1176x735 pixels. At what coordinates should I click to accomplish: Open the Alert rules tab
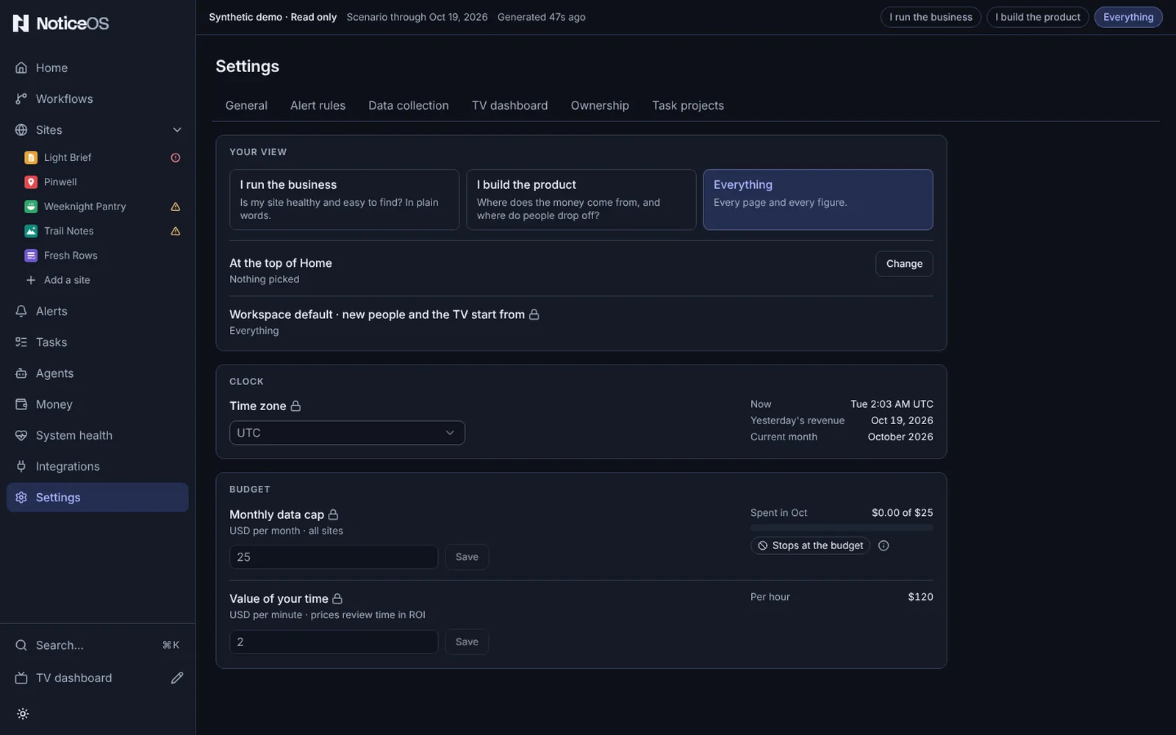pos(318,106)
